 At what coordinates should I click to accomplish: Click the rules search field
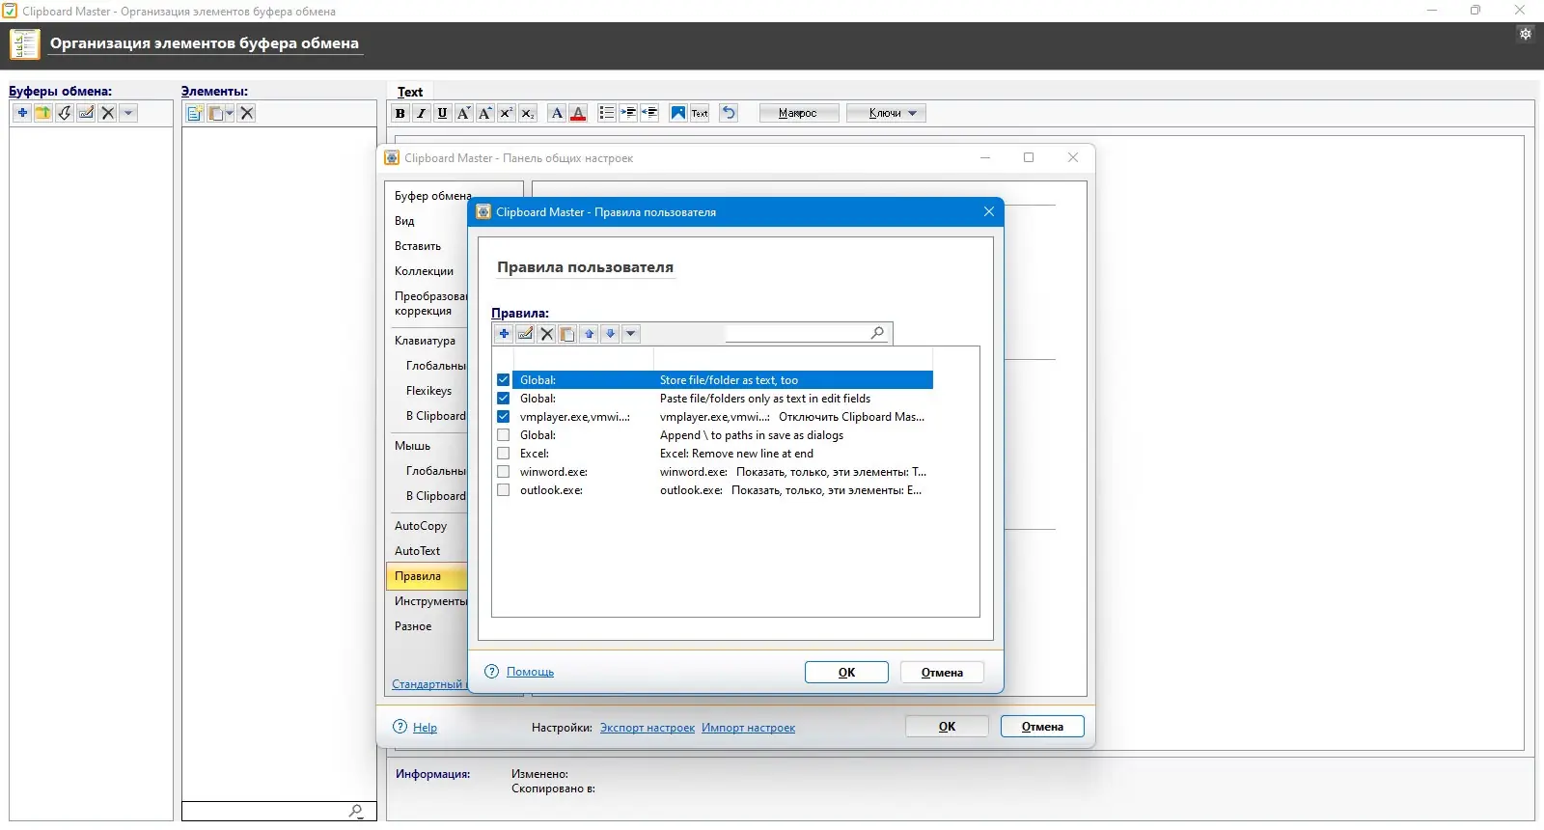[806, 333]
